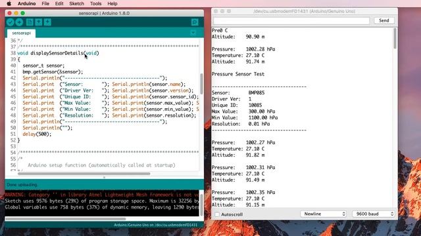Open sketch with up-arrow icon

[38, 22]
